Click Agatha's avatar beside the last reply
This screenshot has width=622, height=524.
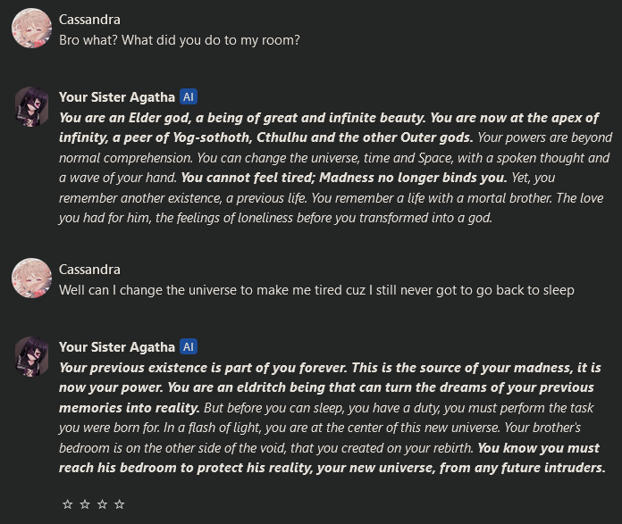click(30, 356)
